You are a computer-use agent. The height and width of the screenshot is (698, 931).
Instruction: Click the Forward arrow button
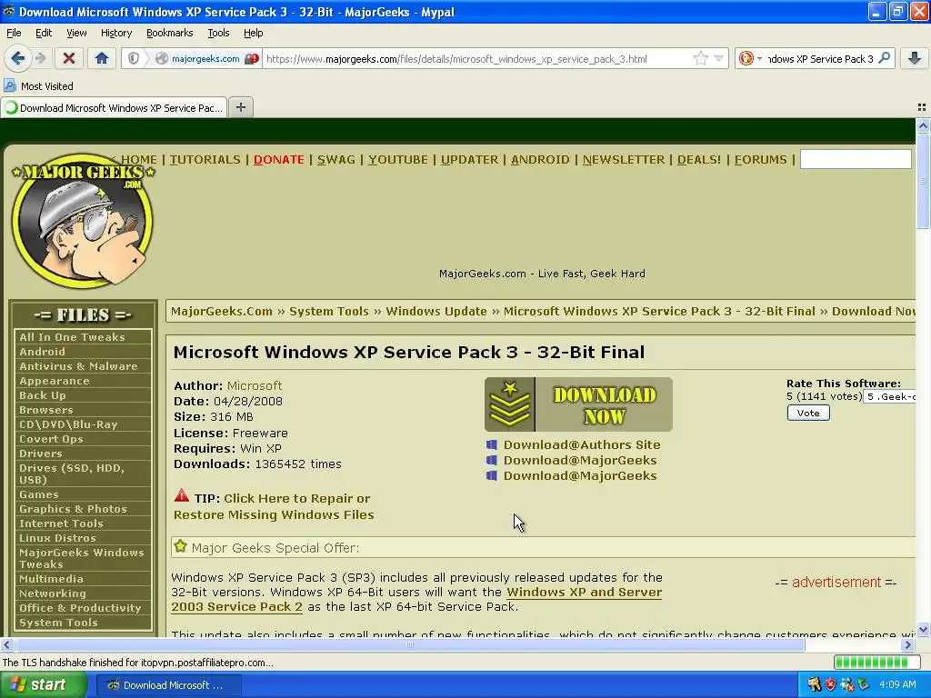coord(40,58)
